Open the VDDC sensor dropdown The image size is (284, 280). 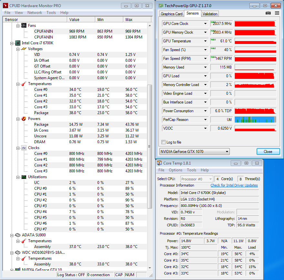tap(205, 128)
